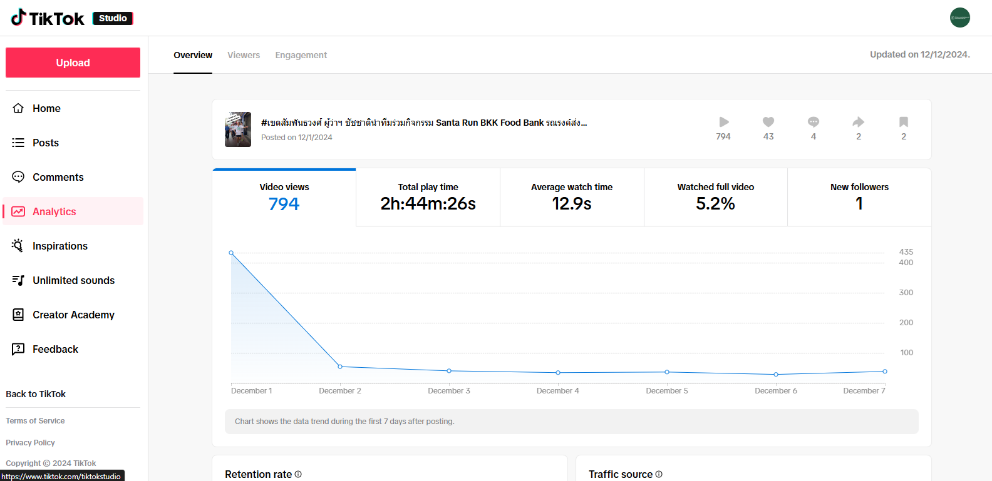This screenshot has height=481, width=992.
Task: Open the Posts page in sidebar
Action: [x=46, y=143]
